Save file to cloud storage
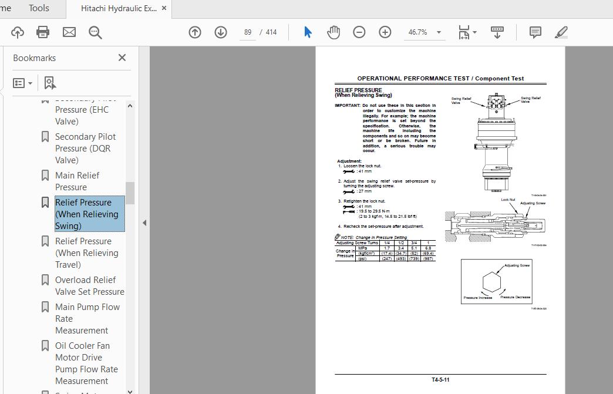Image resolution: width=613 pixels, height=394 pixels. [x=17, y=32]
